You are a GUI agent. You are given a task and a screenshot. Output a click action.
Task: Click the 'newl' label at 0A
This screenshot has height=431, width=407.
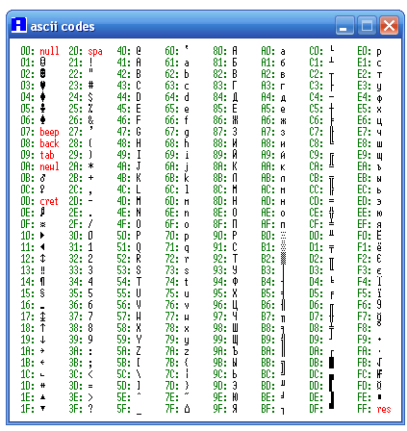tap(49, 166)
